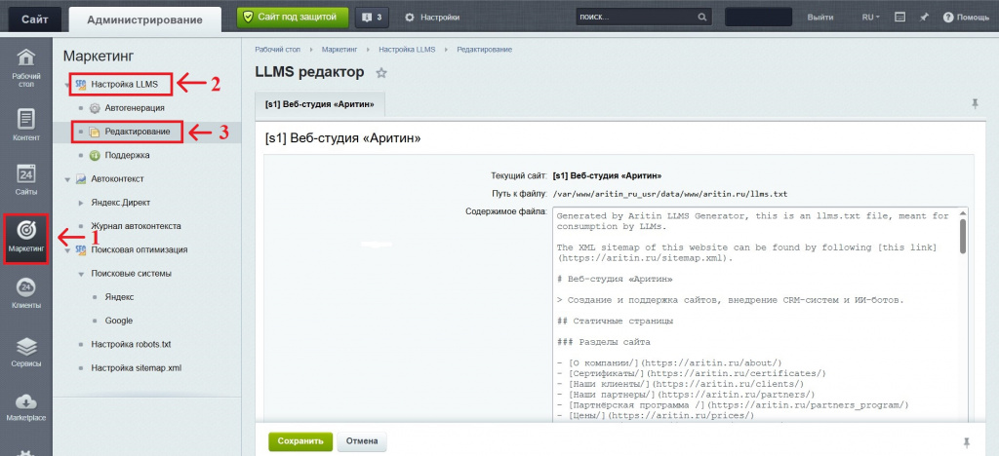Collapse the Автоконтекст tree node
999x456 pixels.
pos(67,179)
